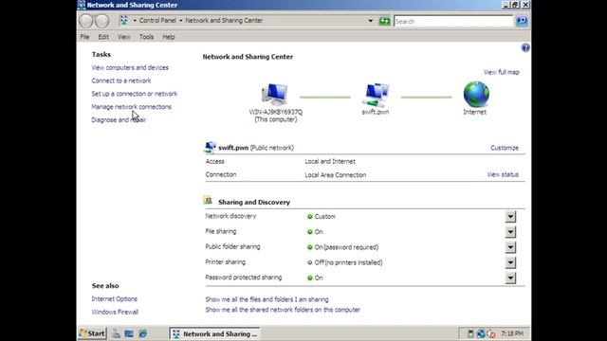Click the Printer sharing gray status indicator
The height and width of the screenshot is (341, 607).
pos(310,262)
